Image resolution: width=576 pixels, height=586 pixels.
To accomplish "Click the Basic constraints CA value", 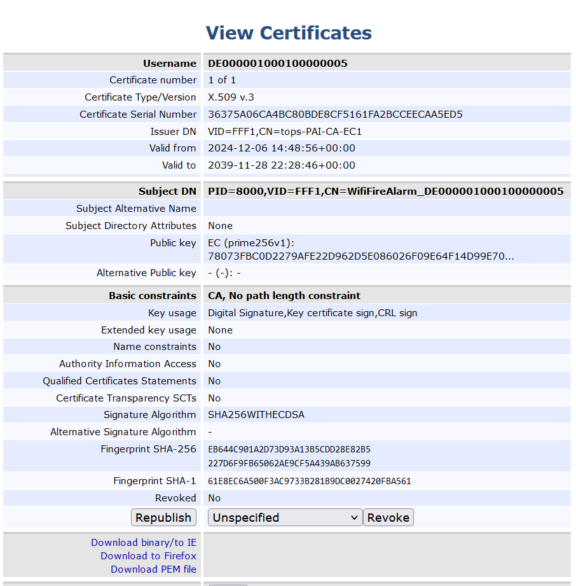I will tap(284, 296).
